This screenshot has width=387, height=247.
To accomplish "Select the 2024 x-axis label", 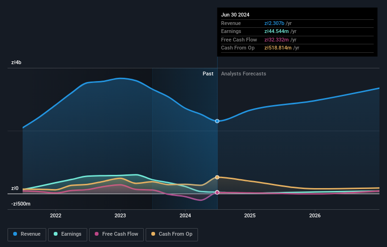I will click(x=185, y=215).
